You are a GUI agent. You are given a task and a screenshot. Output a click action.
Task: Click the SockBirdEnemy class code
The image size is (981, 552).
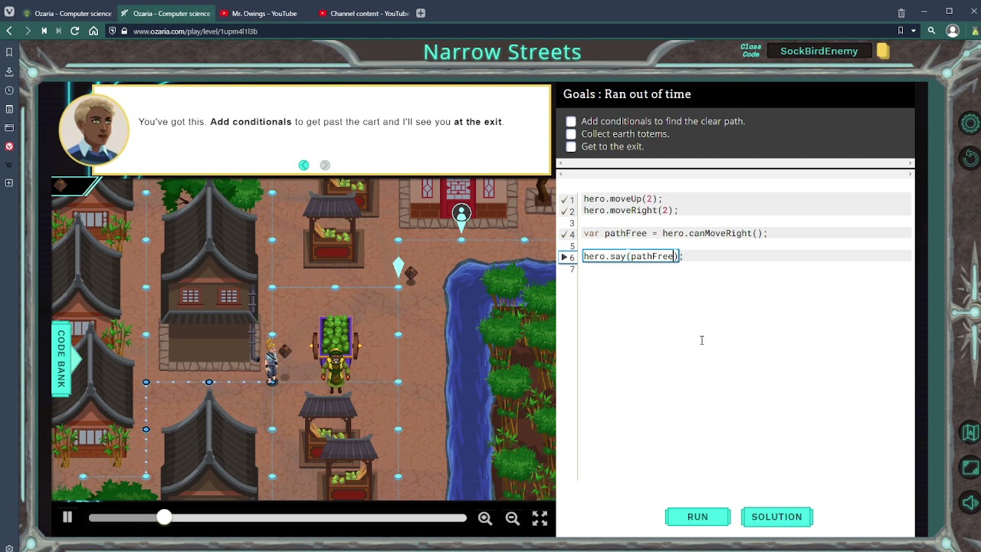(819, 51)
